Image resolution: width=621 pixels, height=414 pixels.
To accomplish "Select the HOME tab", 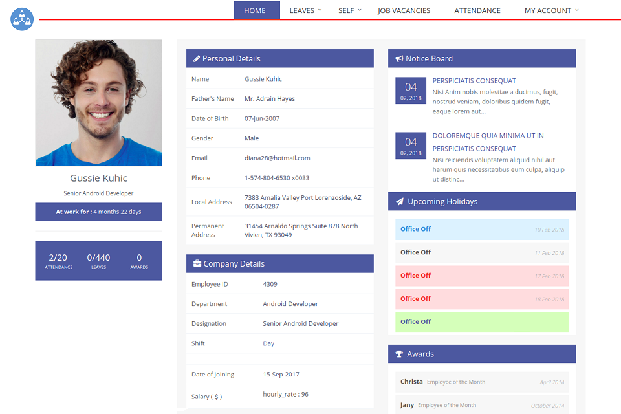I will point(255,10).
